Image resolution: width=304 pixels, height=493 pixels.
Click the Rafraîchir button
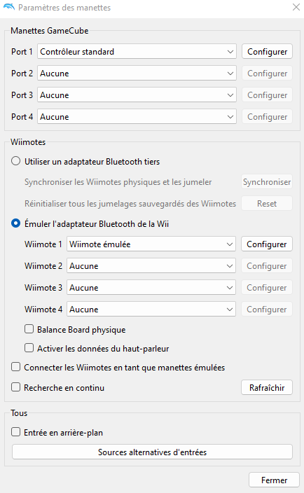click(x=267, y=387)
